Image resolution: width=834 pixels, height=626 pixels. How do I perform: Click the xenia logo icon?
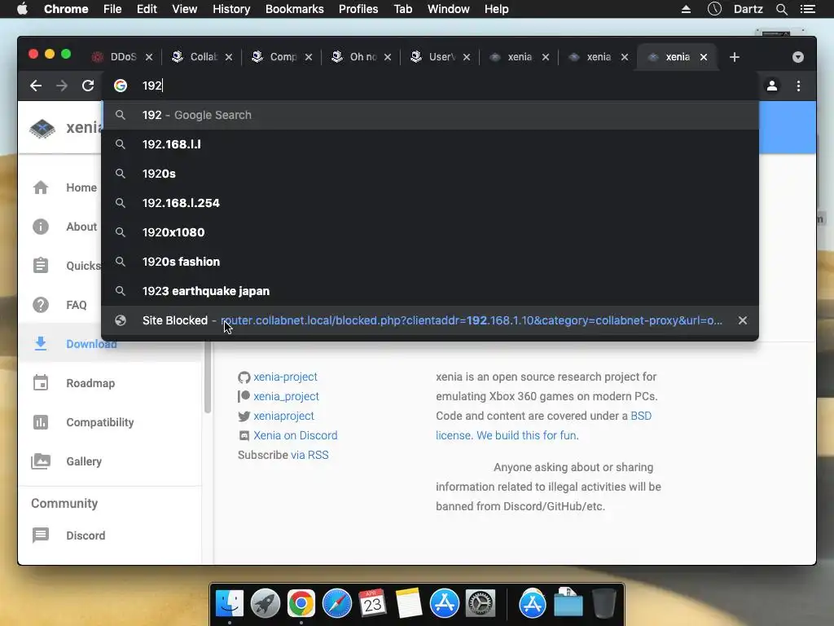pos(42,128)
